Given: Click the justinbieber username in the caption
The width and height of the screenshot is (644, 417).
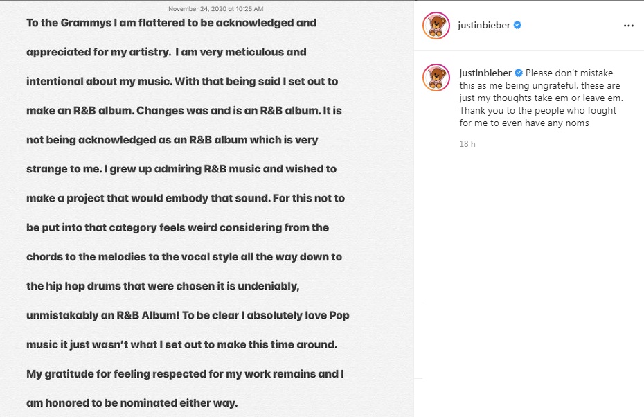Looking at the screenshot, I should click(x=483, y=73).
